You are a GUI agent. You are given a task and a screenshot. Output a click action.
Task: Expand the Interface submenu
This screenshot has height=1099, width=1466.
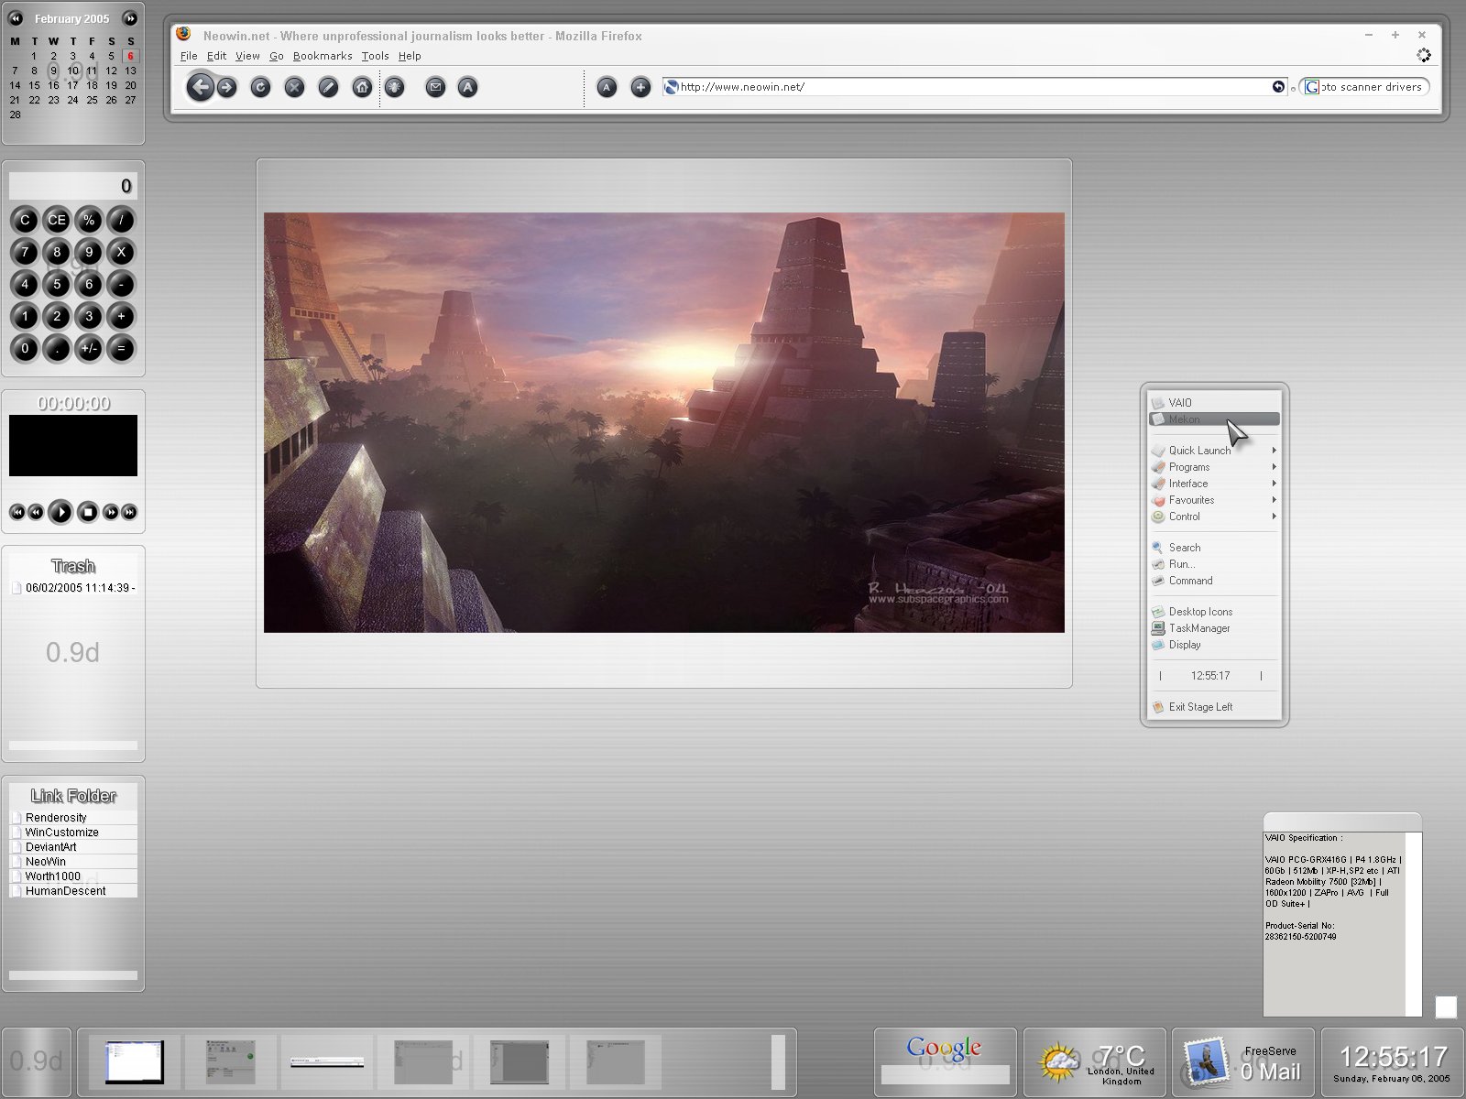1214,484
